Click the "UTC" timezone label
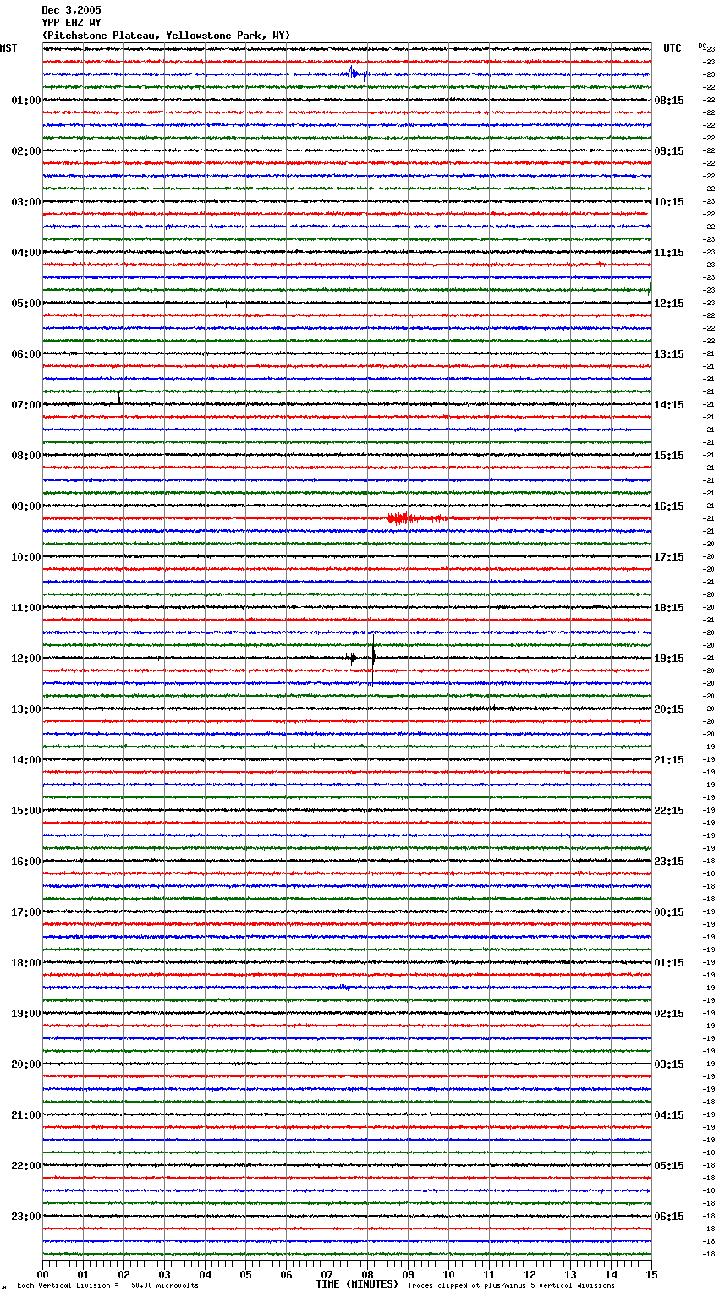Viewport: 719px width, 1297px height. click(672, 48)
